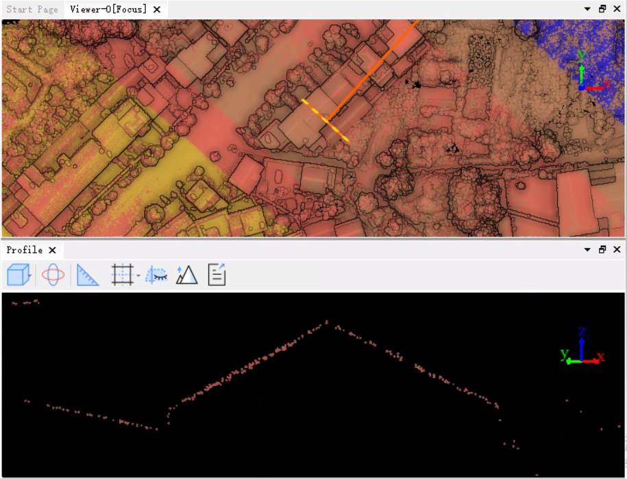Image resolution: width=627 pixels, height=479 pixels.
Task: Float the Profile panel window
Action: pos(602,250)
